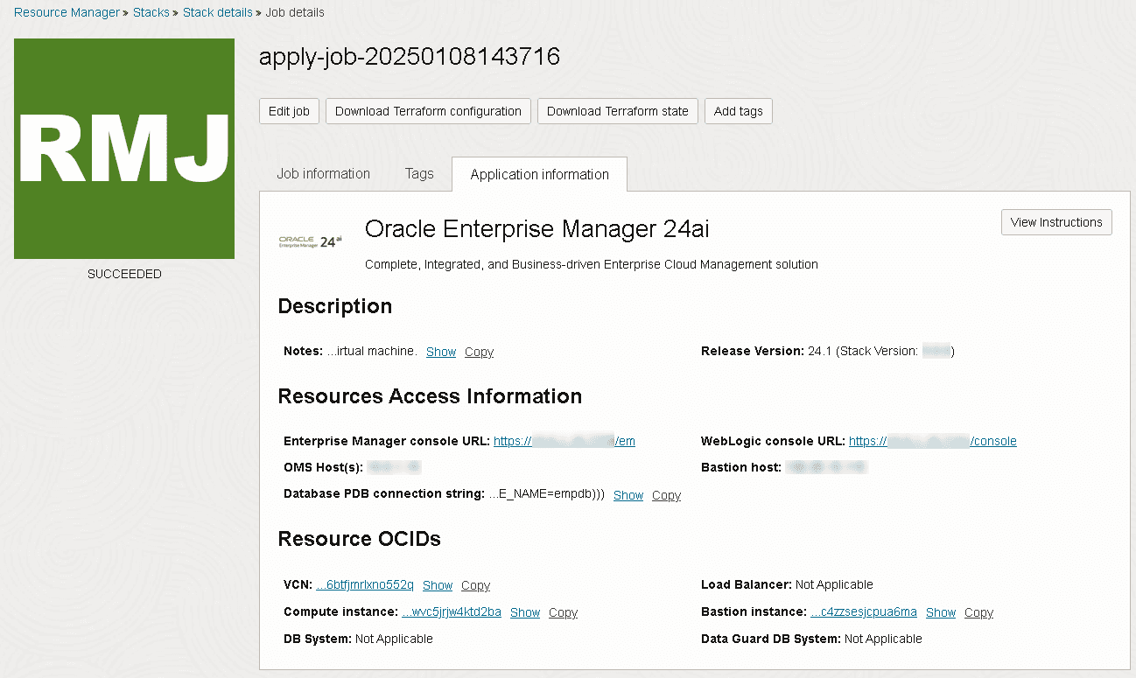The height and width of the screenshot is (678, 1136).
Task: Show the full Notes text
Action: 441,352
